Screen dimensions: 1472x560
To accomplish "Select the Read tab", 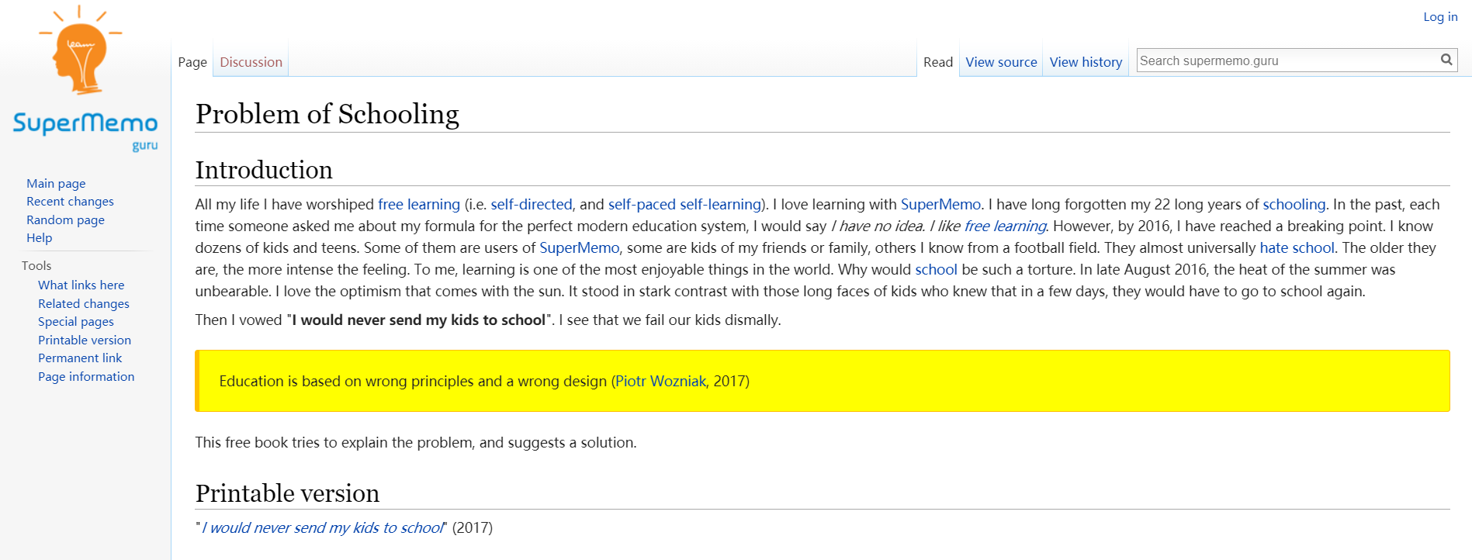I will click(938, 62).
